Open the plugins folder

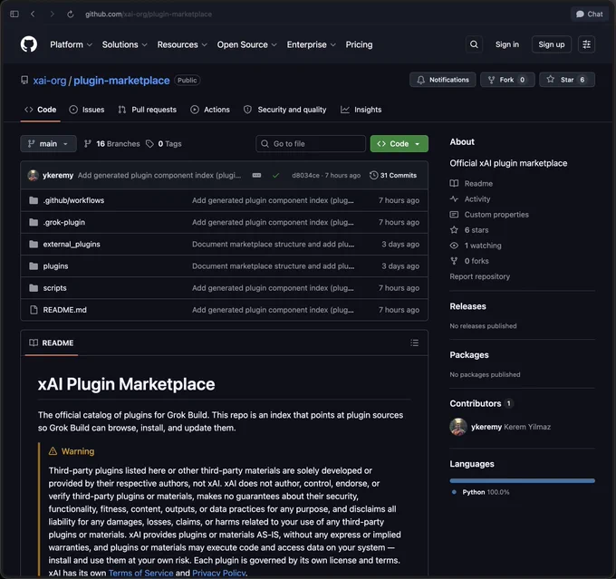(x=55, y=266)
